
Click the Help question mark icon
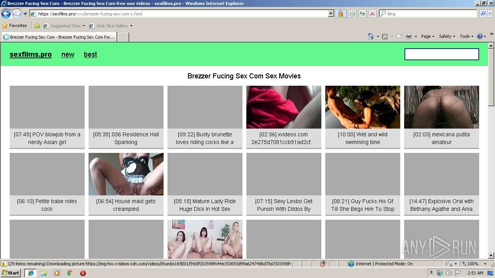point(480,36)
